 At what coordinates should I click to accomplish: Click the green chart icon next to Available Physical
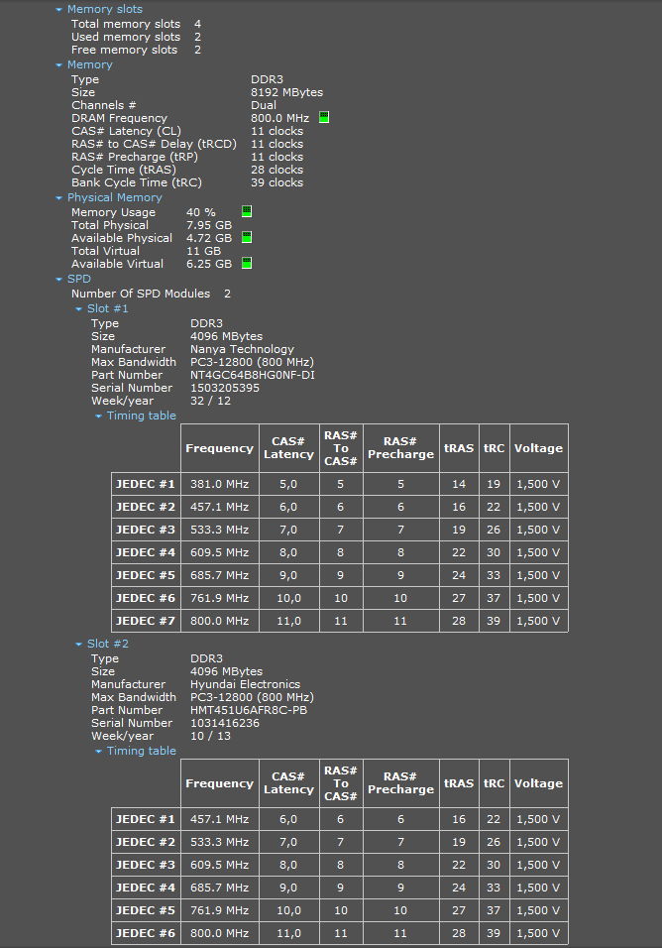pos(247,237)
